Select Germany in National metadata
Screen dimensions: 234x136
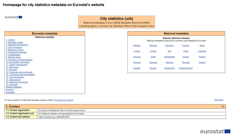pyautogui.click(x=169, y=46)
